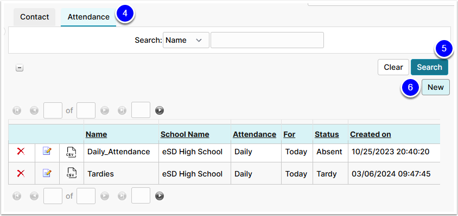Delete the Daily_Attendance row with red X
The height and width of the screenshot is (216, 458).
[21, 151]
